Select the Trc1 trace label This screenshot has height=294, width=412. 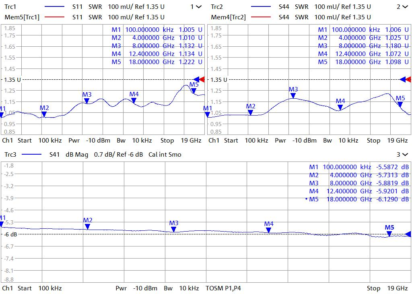[11, 7]
